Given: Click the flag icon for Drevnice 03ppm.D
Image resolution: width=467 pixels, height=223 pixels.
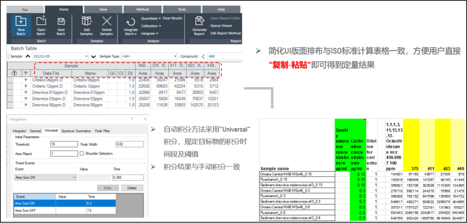Looking at the screenshot, I should [26, 99].
